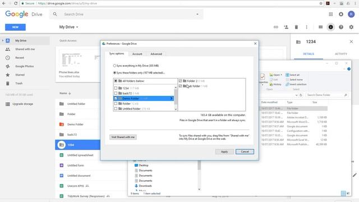The height and width of the screenshot is (202, 359).
Task: Toggle the All folders below checkbox
Action: pyautogui.click(x=116, y=81)
